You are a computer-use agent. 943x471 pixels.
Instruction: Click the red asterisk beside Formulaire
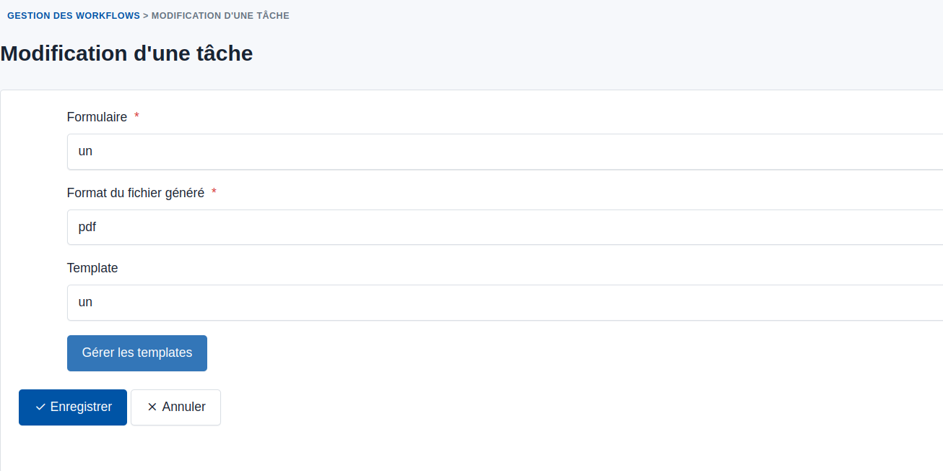point(136,117)
